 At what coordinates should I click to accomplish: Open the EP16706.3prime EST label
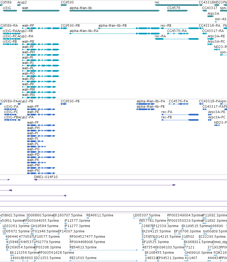coord(188,231)
